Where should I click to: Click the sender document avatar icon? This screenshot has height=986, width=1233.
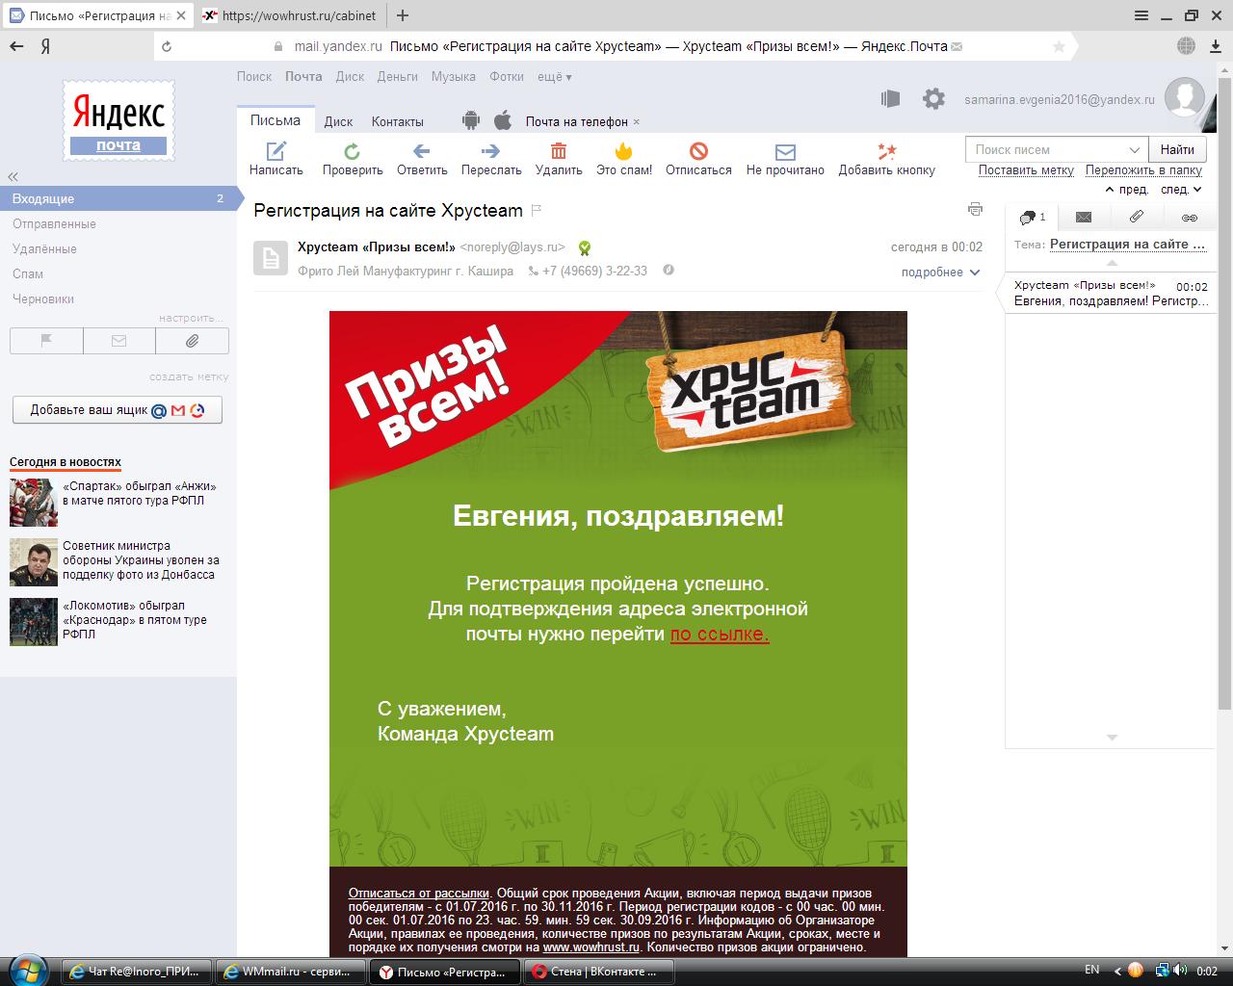pyautogui.click(x=271, y=258)
